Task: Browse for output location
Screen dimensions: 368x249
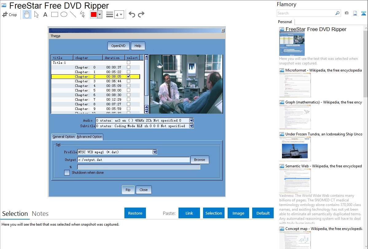Action: [199, 160]
